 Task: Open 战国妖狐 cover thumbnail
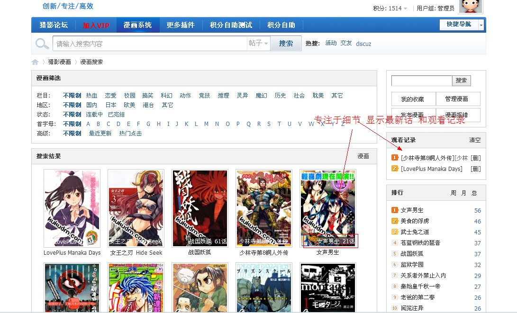[x=200, y=208]
